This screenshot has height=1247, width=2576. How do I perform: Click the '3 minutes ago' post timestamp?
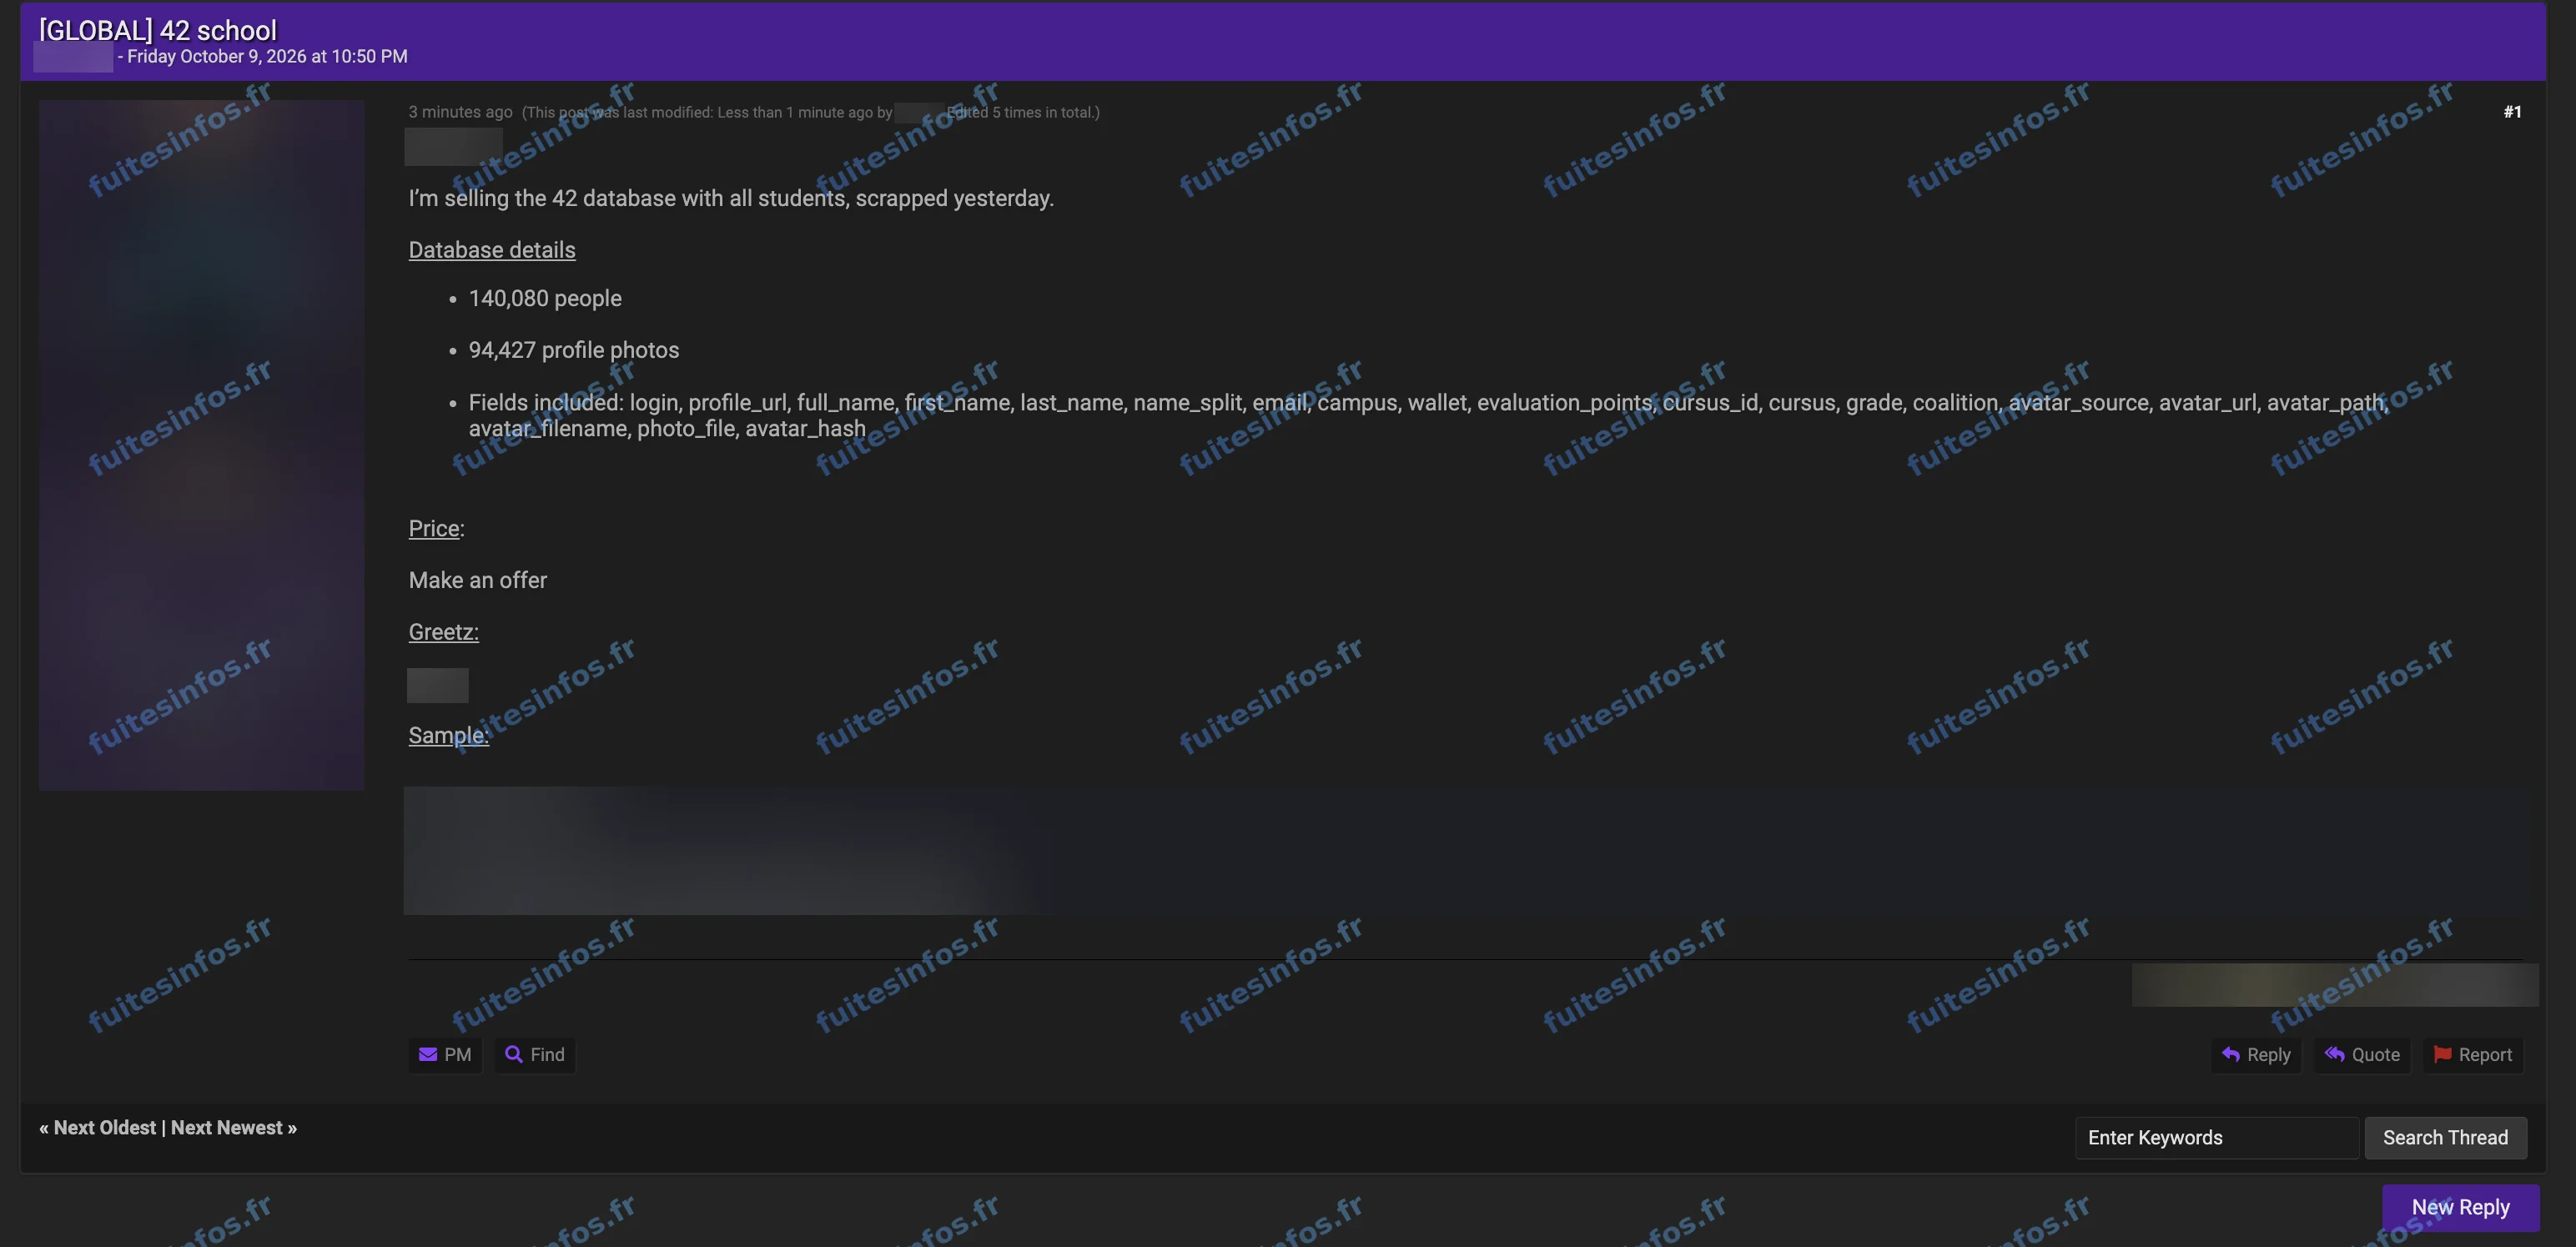(x=460, y=112)
